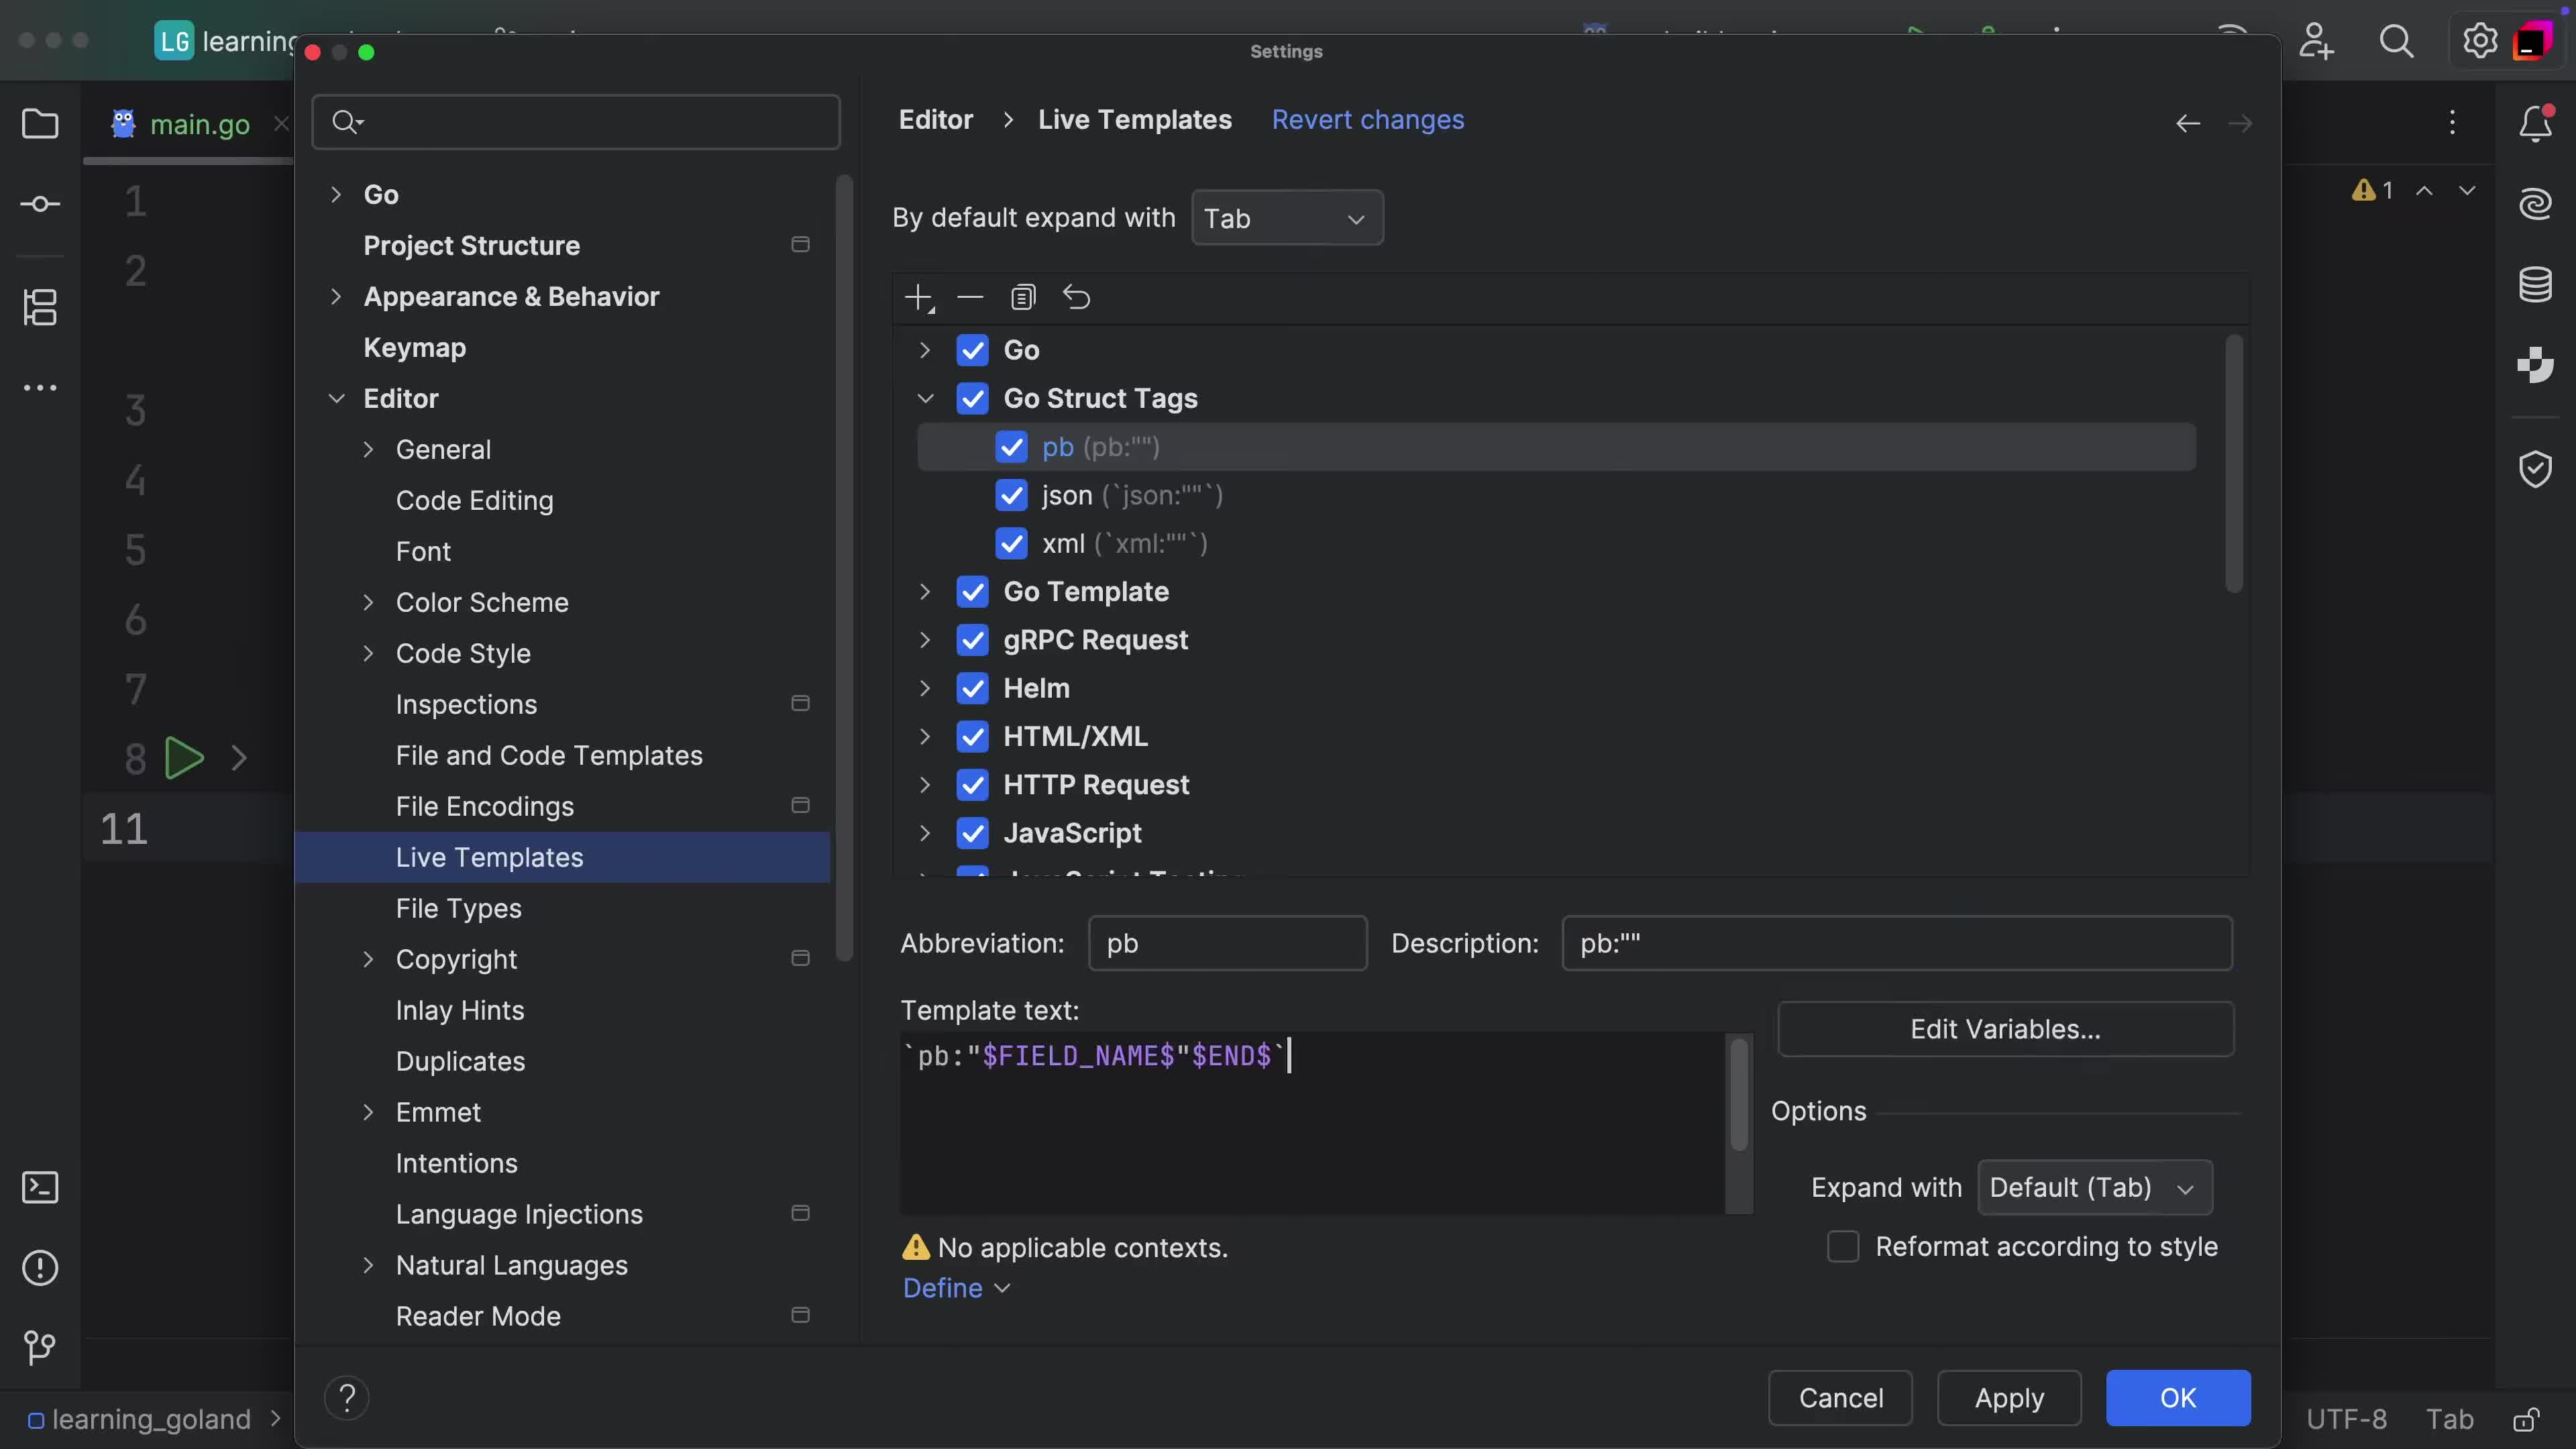Expand the gRPC Request group
This screenshot has height=1449, width=2576.
(x=925, y=640)
